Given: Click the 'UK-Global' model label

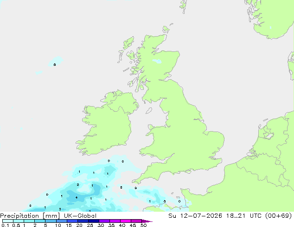Looking at the screenshot, I should coord(80,216).
